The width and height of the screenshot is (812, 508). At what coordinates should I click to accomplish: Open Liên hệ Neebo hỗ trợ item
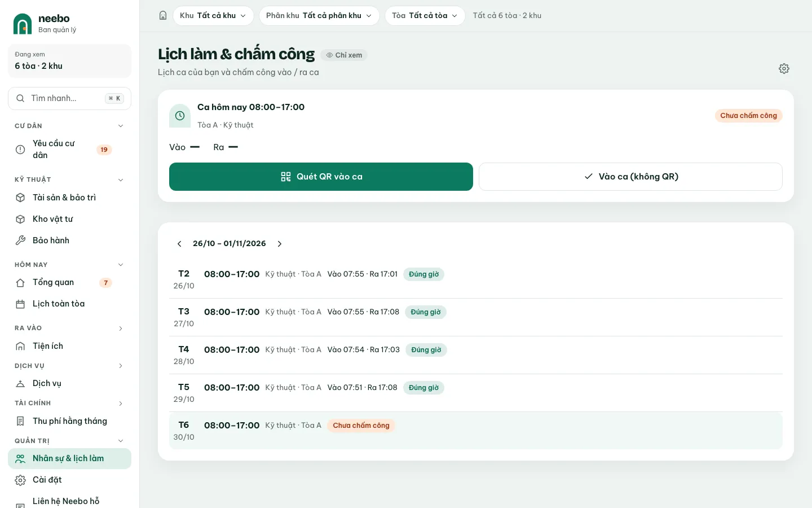click(x=69, y=501)
